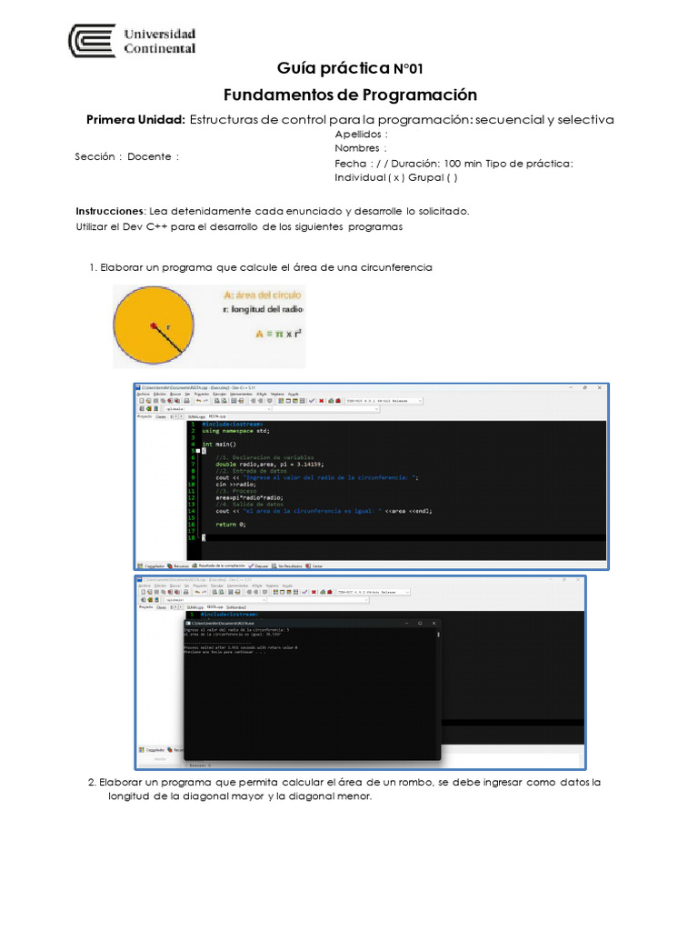Switch to the SUMA.cpp tab in the upper editor
698x931 pixels.
(196, 416)
